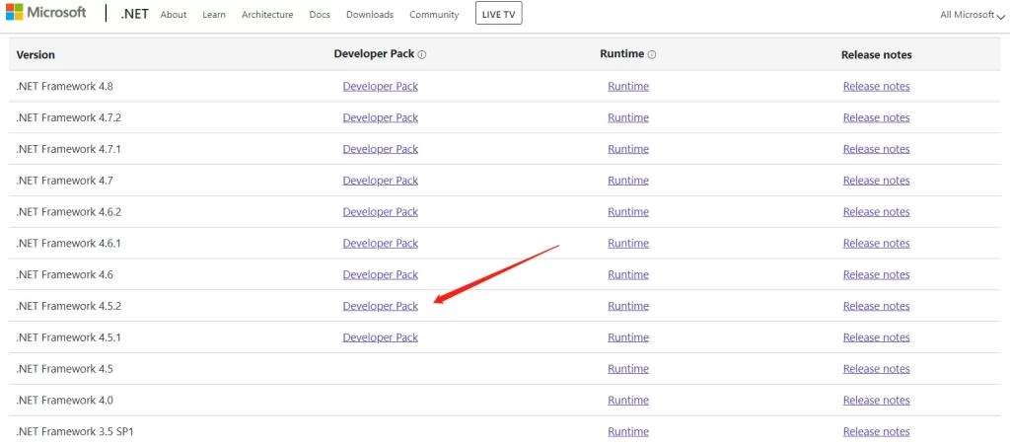Click the LIVE TV button
This screenshot has height=446, width=1010.
click(498, 14)
